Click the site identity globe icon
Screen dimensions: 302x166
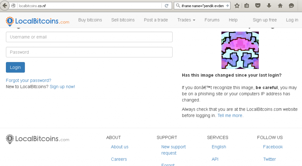click(x=13, y=6)
